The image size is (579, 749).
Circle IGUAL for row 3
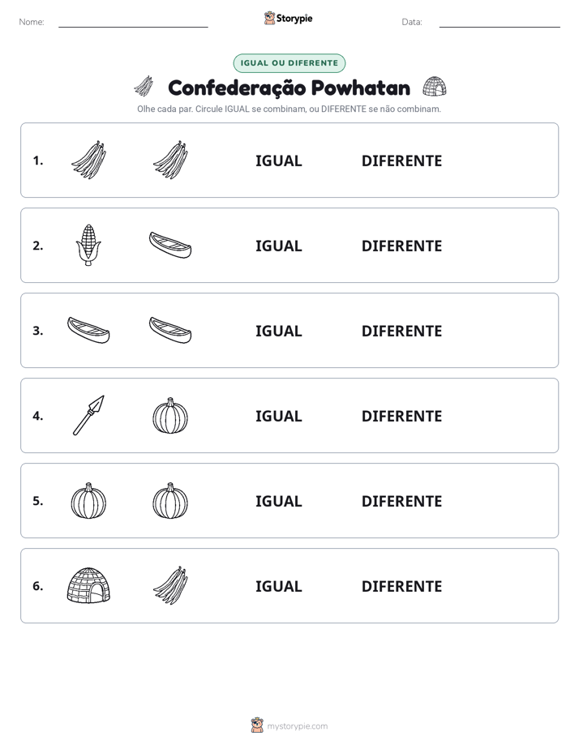click(278, 331)
